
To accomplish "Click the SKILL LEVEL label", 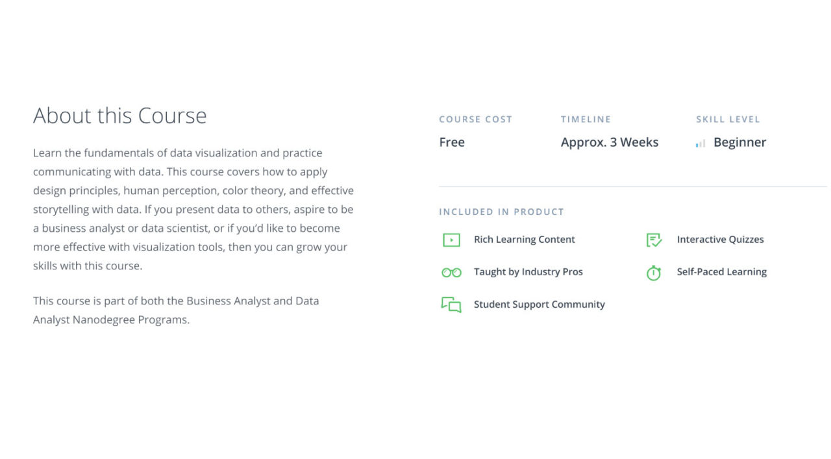I will click(x=728, y=119).
